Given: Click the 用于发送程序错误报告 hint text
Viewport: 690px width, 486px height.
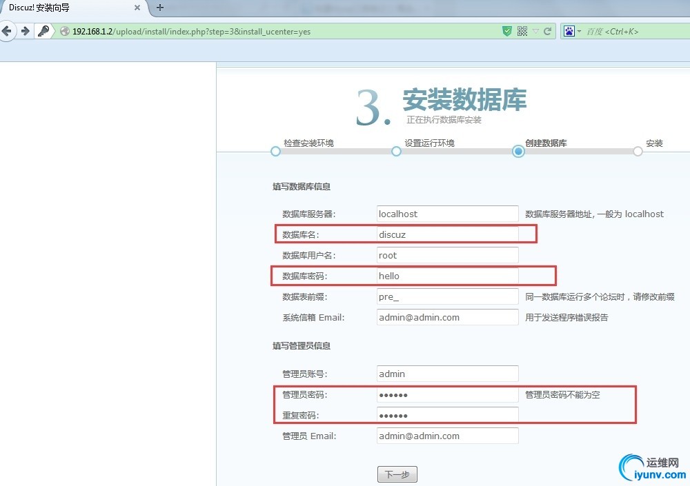Looking at the screenshot, I should 566,317.
